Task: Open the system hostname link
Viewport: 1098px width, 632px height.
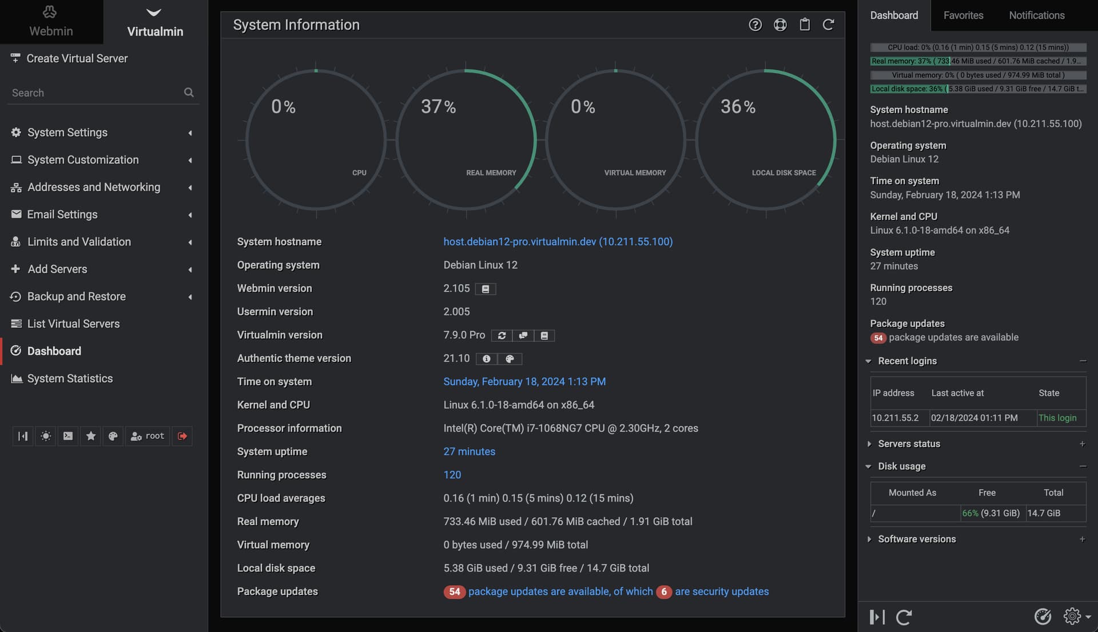Action: [558, 242]
